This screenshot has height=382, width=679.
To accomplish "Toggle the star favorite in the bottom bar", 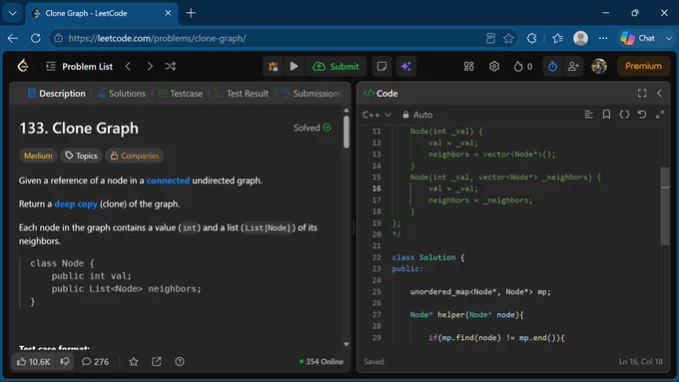I will 134,362.
